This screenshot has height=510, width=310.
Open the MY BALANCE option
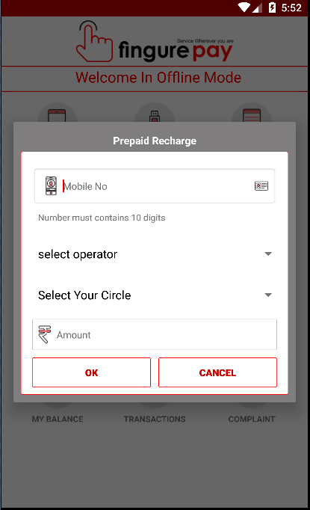point(58,419)
